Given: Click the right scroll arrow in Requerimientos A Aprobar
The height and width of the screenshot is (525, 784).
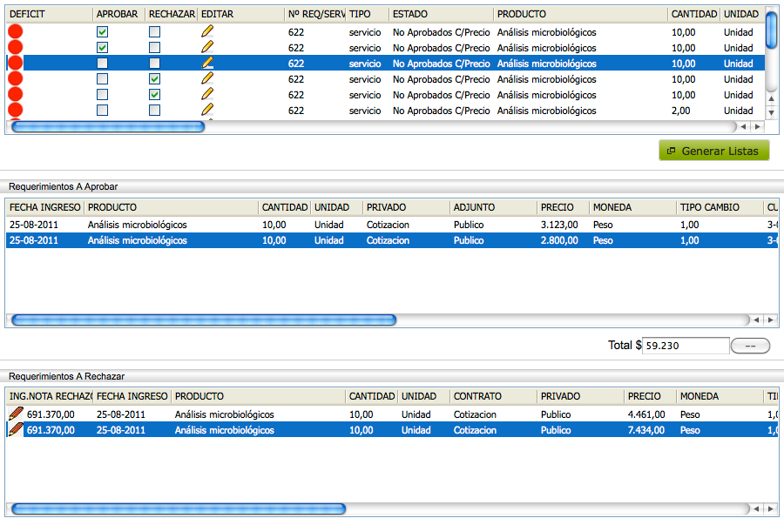Looking at the screenshot, I should coord(771,320).
